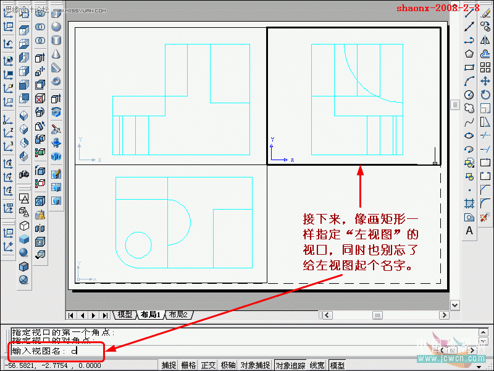494x371 pixels.
Task: Click the Extend tool icon
Action: click(485, 149)
